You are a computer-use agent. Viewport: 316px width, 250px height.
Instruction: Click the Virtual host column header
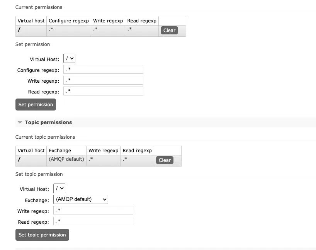click(x=31, y=20)
